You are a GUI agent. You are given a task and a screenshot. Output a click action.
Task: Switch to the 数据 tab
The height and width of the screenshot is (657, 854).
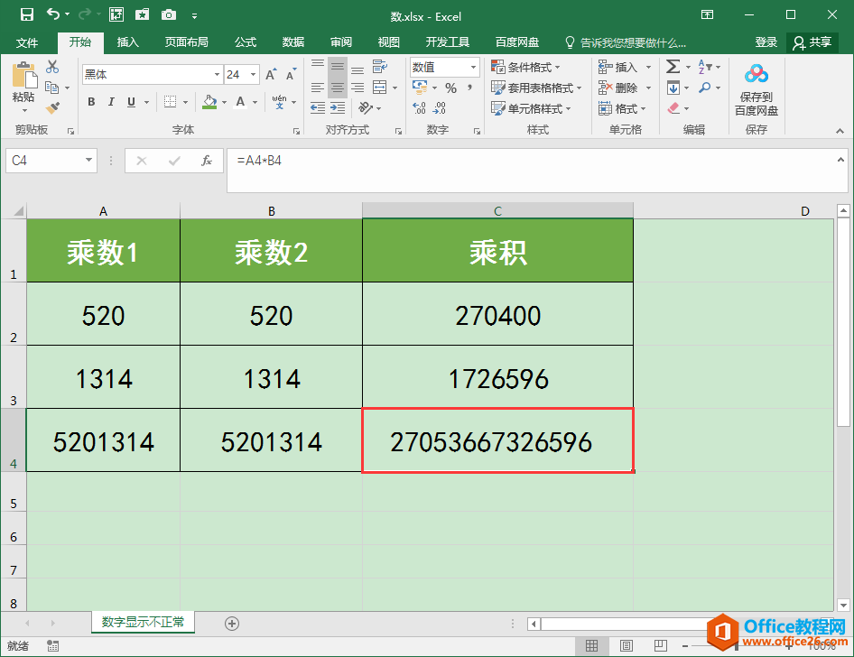pos(293,42)
